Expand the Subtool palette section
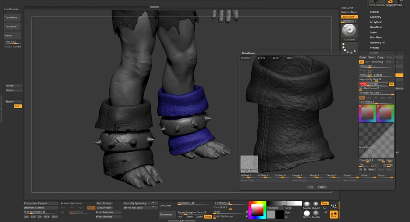The width and height of the screenshot is (410, 222). point(374,12)
